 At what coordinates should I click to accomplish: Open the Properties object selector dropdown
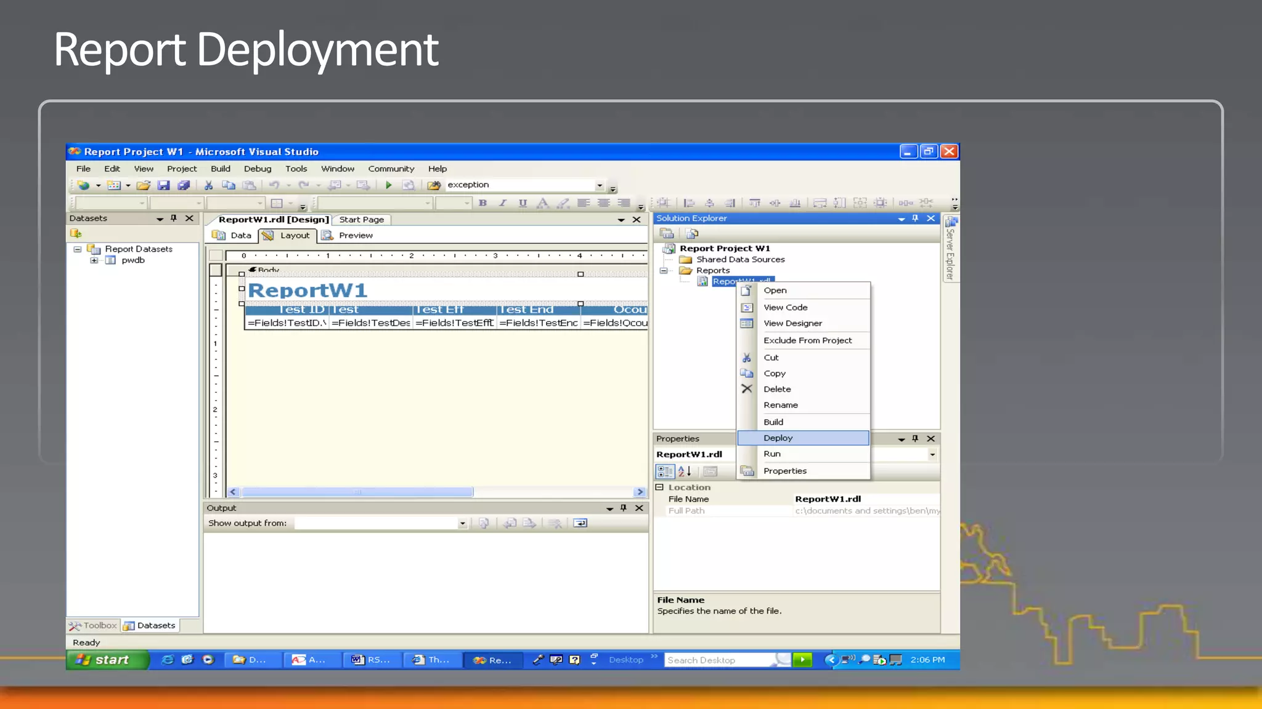pyautogui.click(x=932, y=455)
